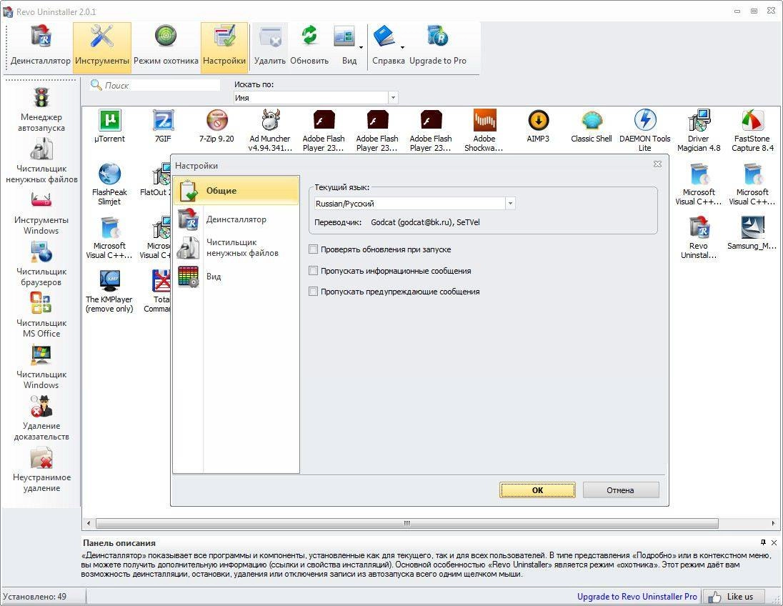Close the Панель описания panel
783x606 pixels.
774,542
